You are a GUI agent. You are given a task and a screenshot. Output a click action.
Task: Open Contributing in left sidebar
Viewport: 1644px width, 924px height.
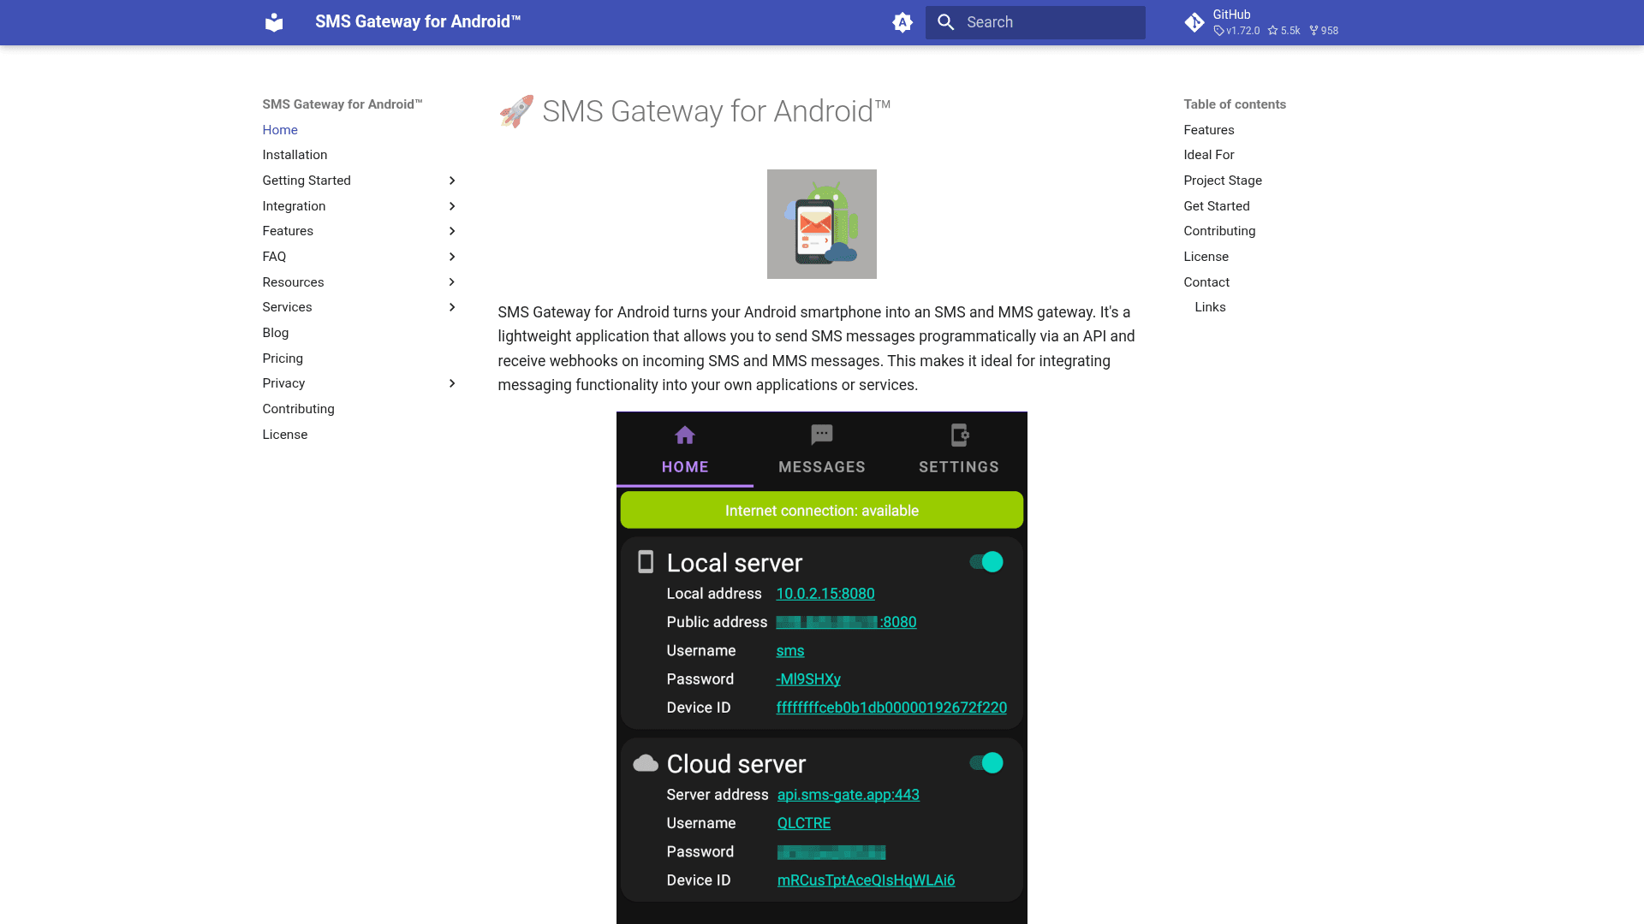point(299,409)
